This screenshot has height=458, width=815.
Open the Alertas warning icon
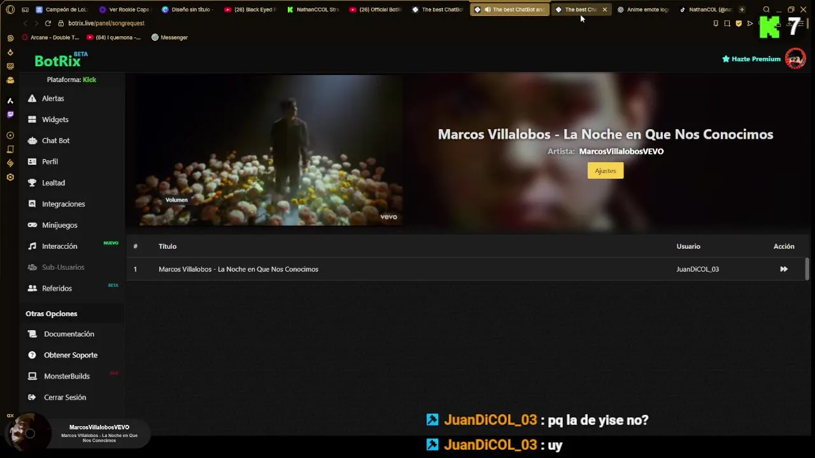click(x=32, y=99)
